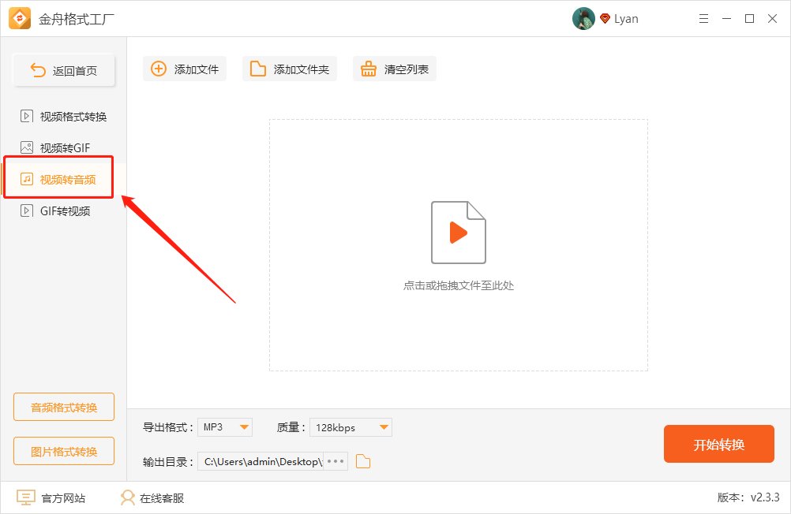Expand the MP3 export format dropdown
Screen dimensions: 791x514
click(225, 426)
